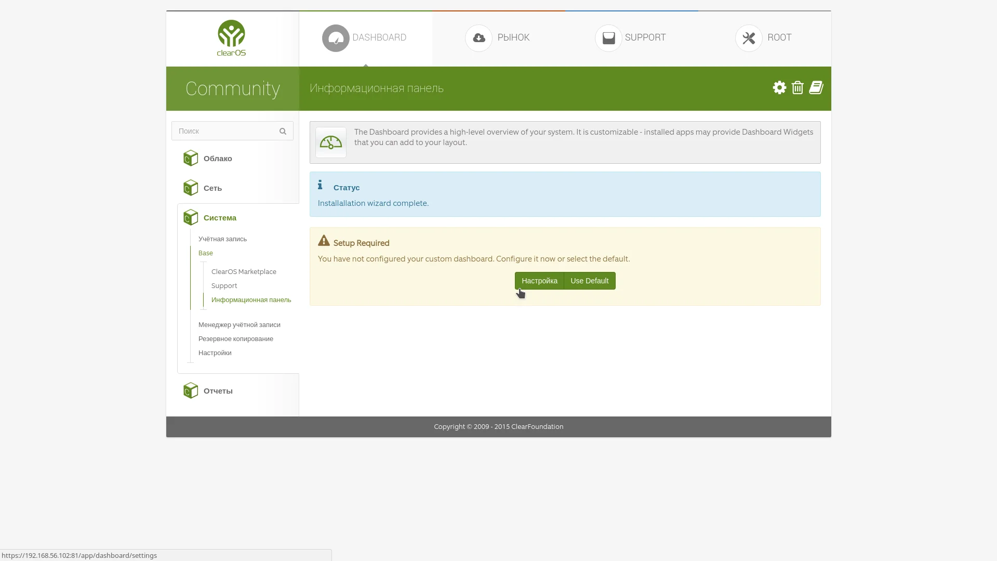997x561 pixels.
Task: Click the search magnifier icon
Action: pyautogui.click(x=283, y=132)
